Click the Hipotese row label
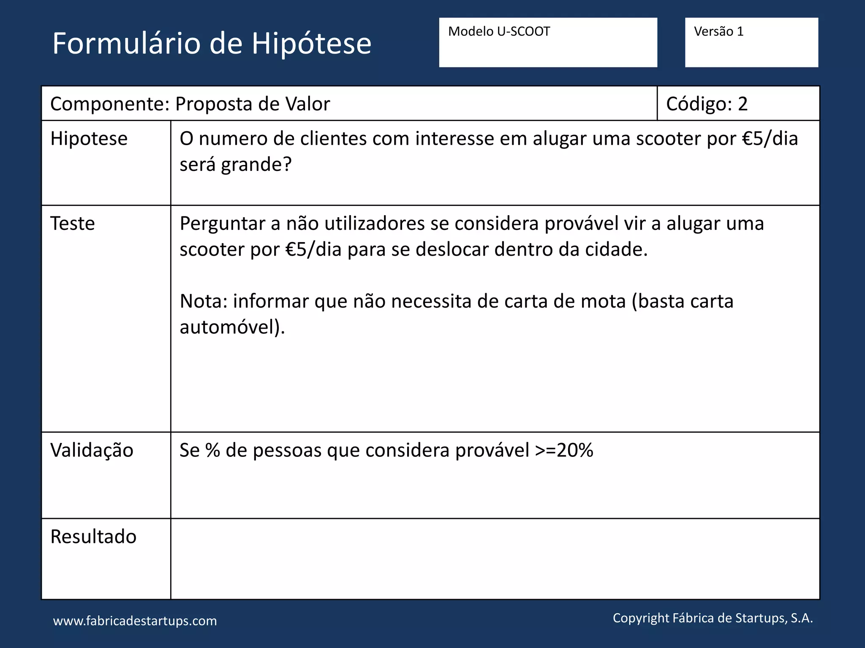The width and height of the screenshot is (865, 648). (89, 139)
